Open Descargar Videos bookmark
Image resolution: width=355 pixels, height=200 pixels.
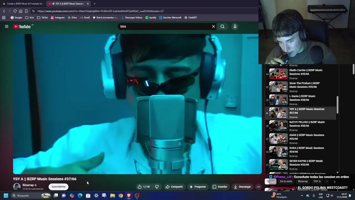(x=132, y=17)
